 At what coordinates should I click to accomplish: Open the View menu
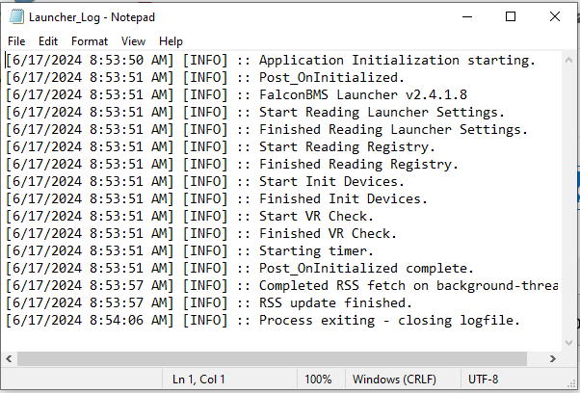point(133,41)
